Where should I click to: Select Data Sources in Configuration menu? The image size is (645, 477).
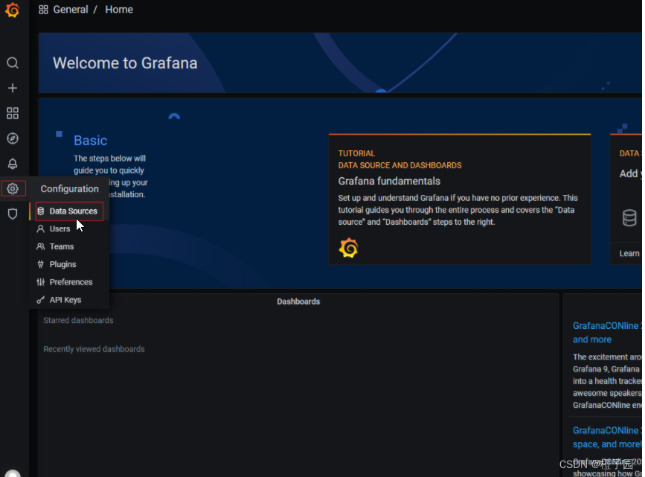click(x=69, y=211)
